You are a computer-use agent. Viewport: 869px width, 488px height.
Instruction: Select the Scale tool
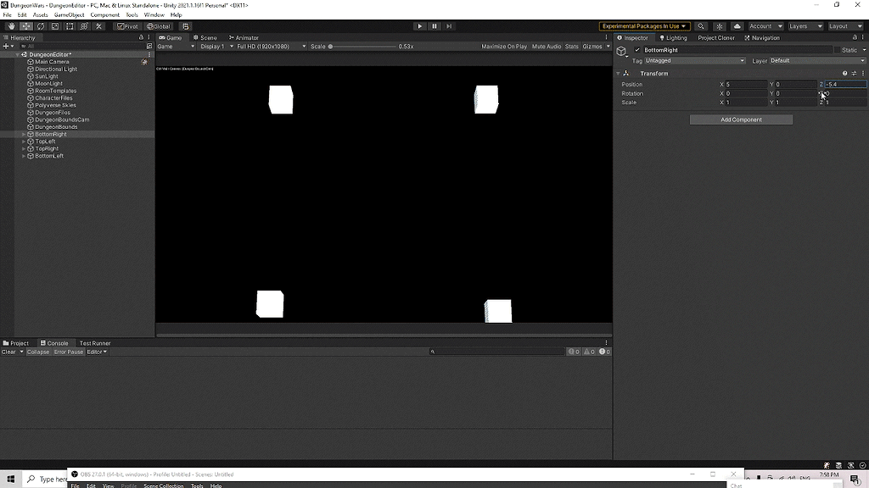(54, 26)
